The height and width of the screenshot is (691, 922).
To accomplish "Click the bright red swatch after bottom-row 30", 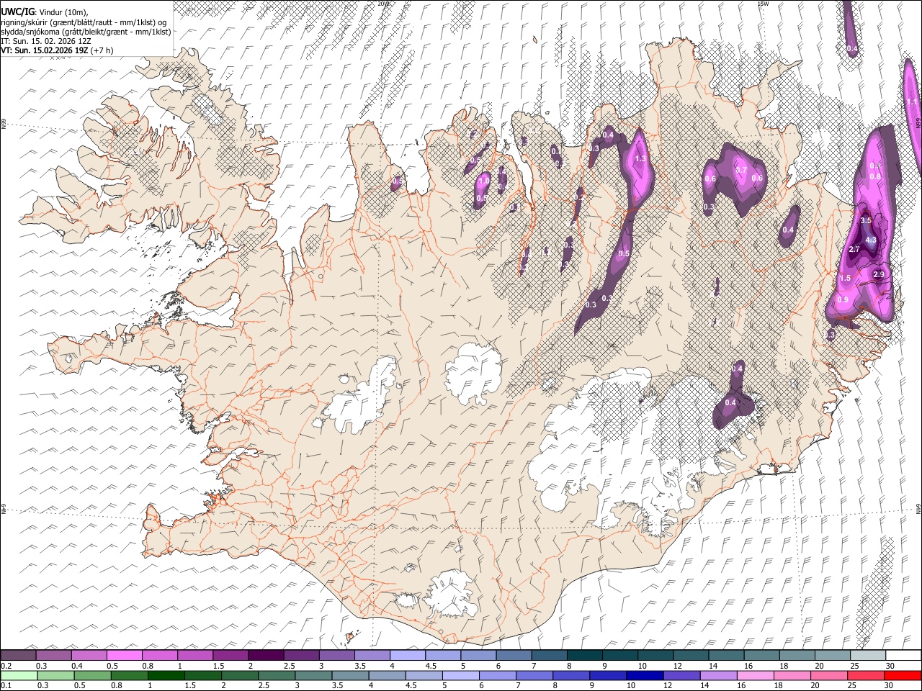I will 902,675.
